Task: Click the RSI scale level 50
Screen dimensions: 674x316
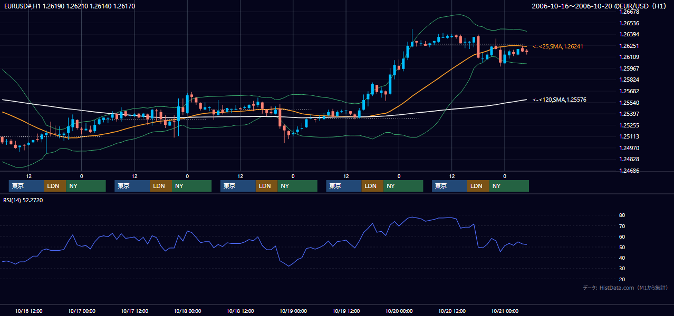Action: point(622,247)
